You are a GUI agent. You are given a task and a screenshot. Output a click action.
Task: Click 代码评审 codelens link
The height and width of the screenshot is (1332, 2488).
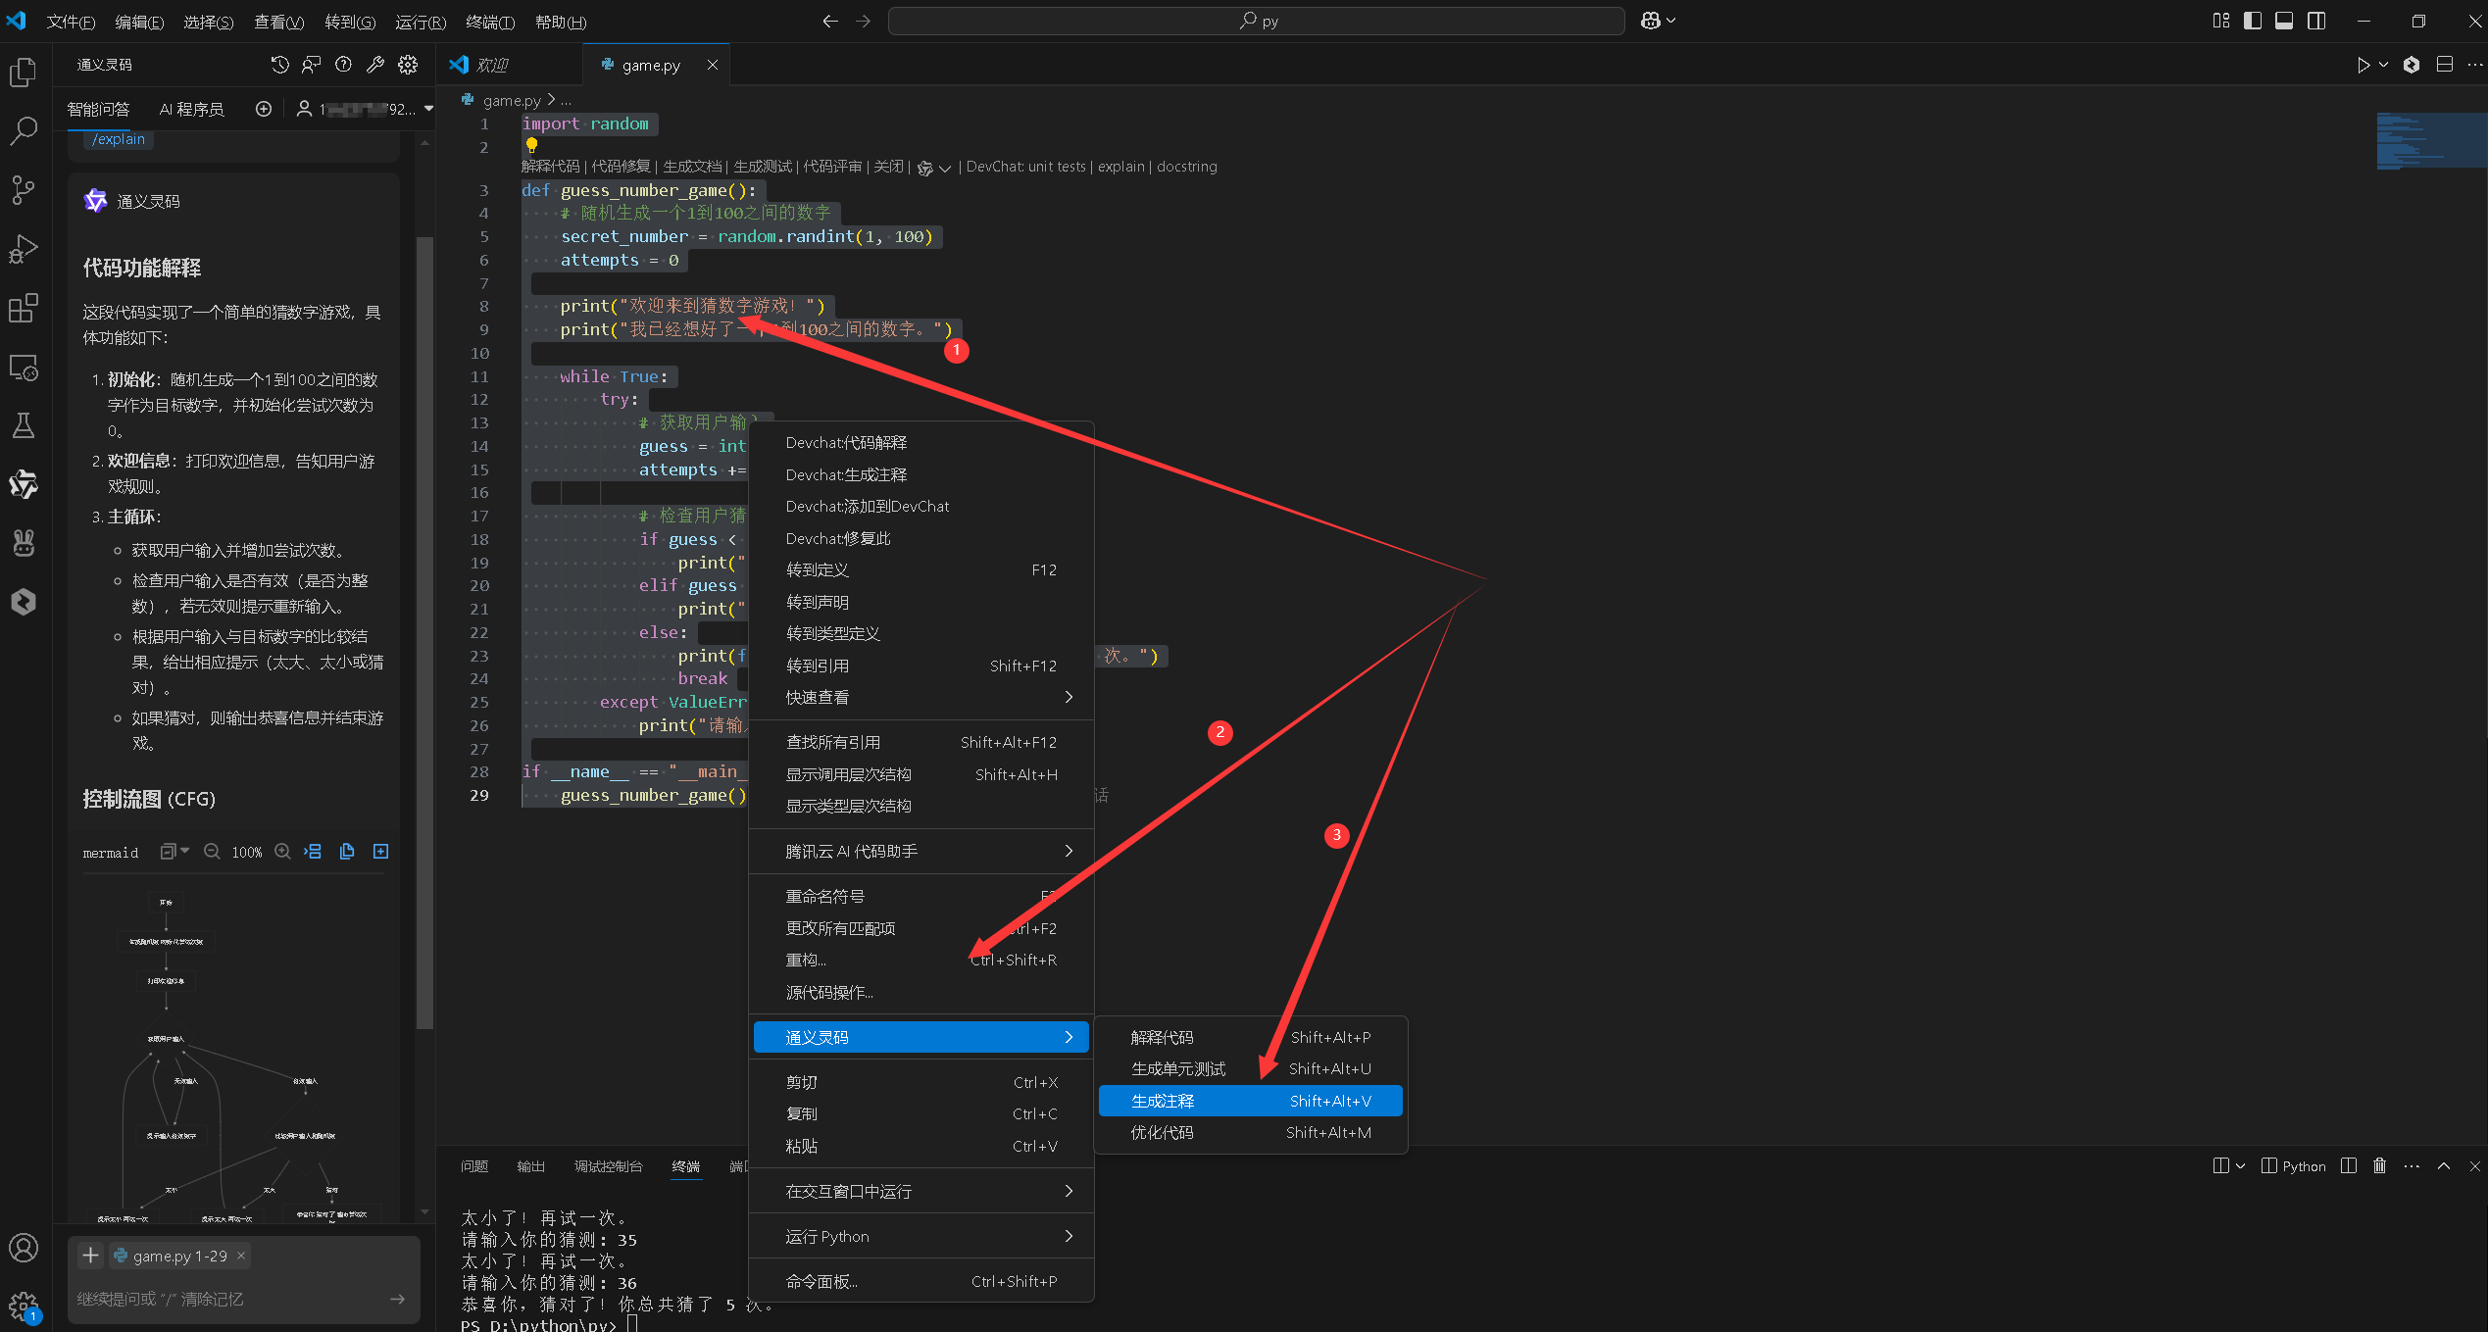pyautogui.click(x=832, y=167)
